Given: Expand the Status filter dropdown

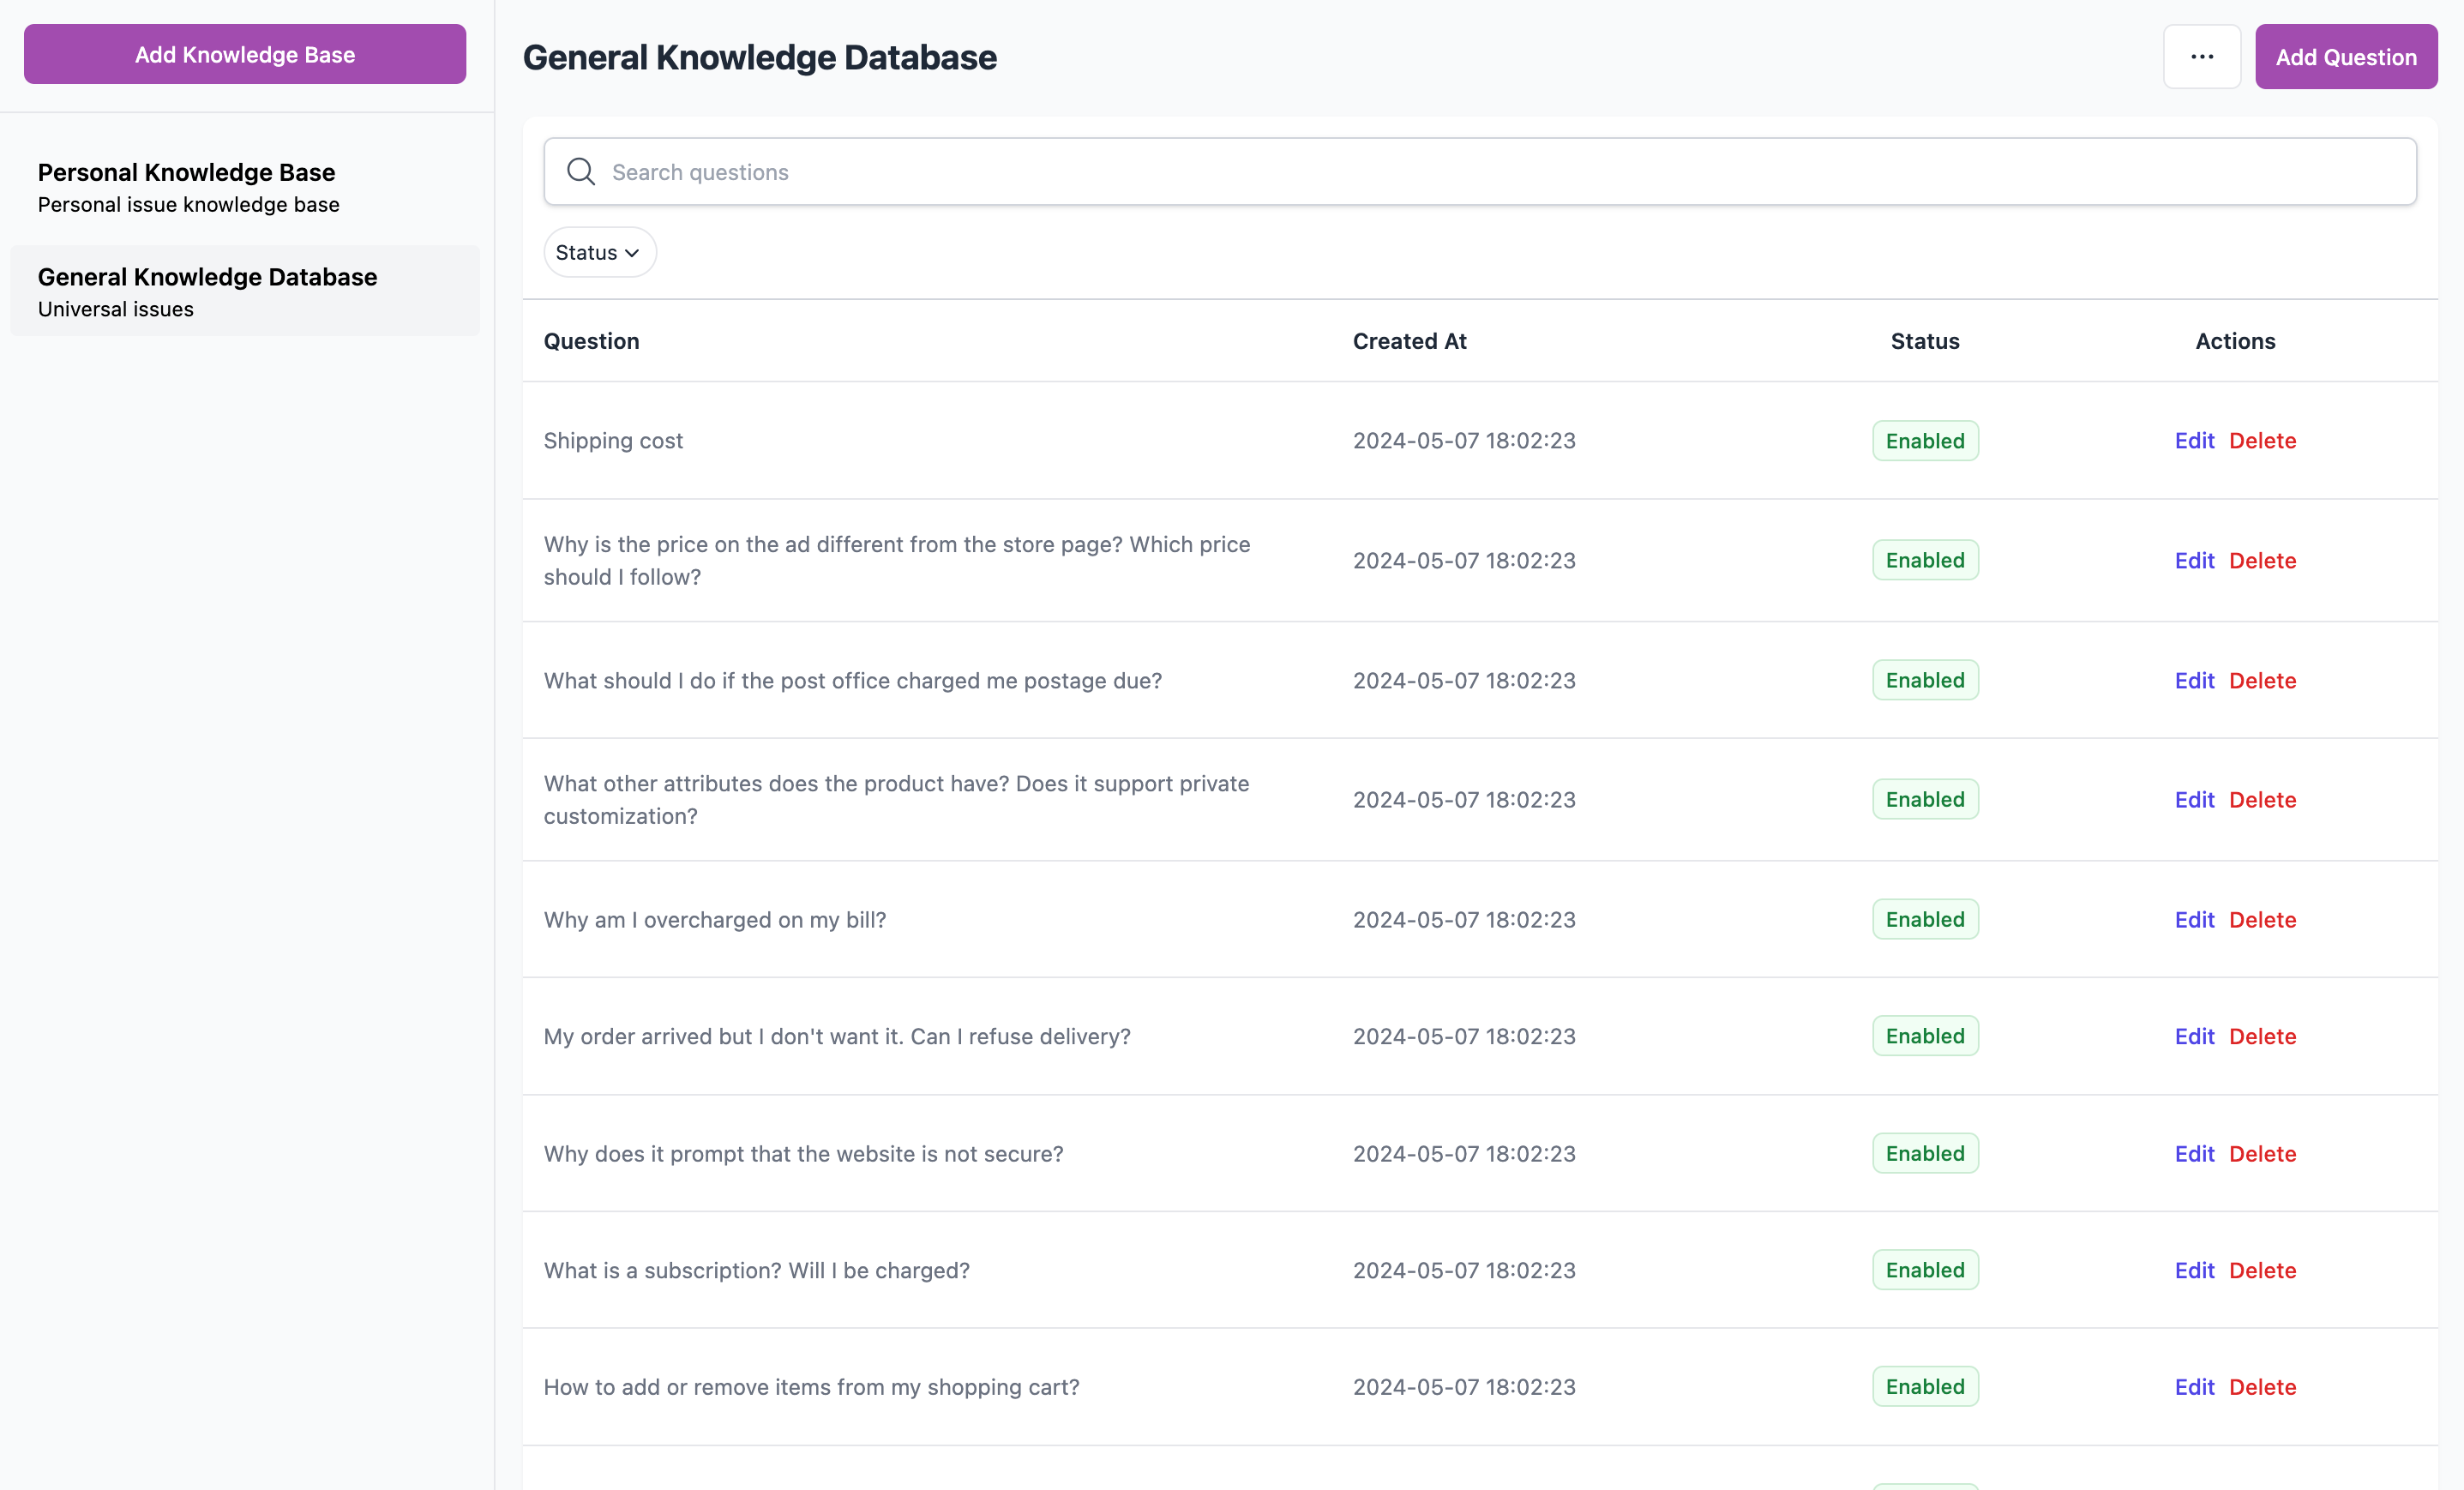Looking at the screenshot, I should click(598, 253).
